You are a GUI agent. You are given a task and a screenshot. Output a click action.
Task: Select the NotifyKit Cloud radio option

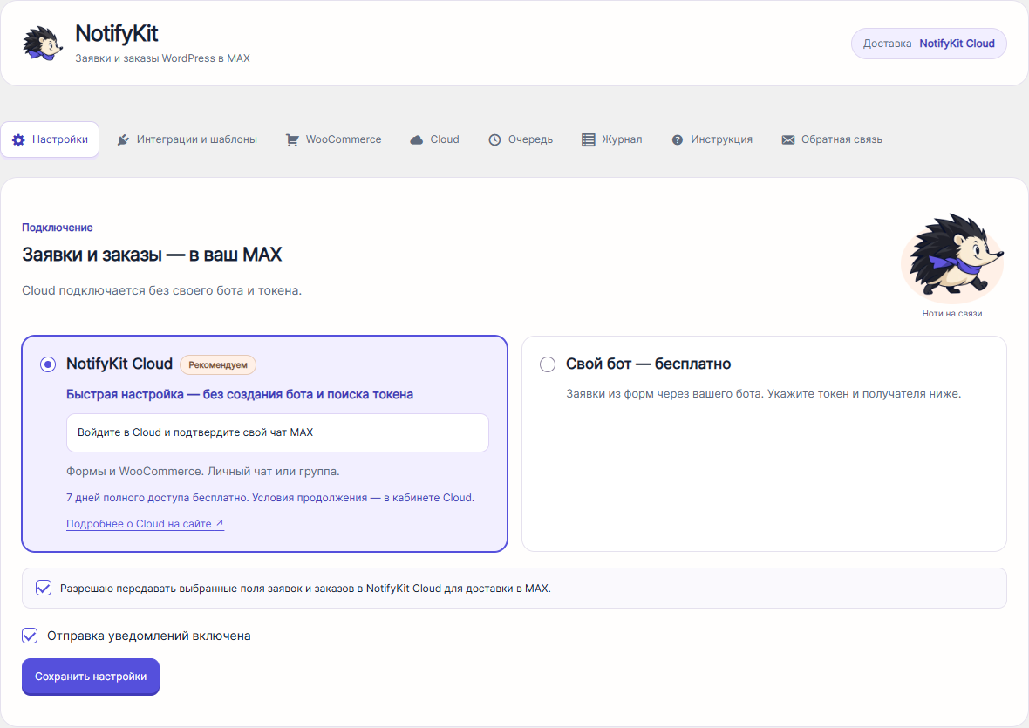48,364
